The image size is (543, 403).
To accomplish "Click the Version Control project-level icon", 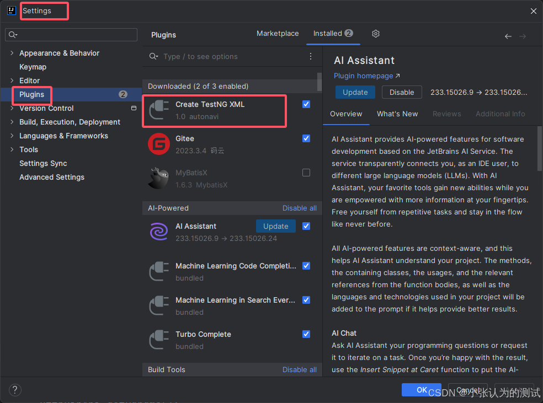I will [x=134, y=108].
